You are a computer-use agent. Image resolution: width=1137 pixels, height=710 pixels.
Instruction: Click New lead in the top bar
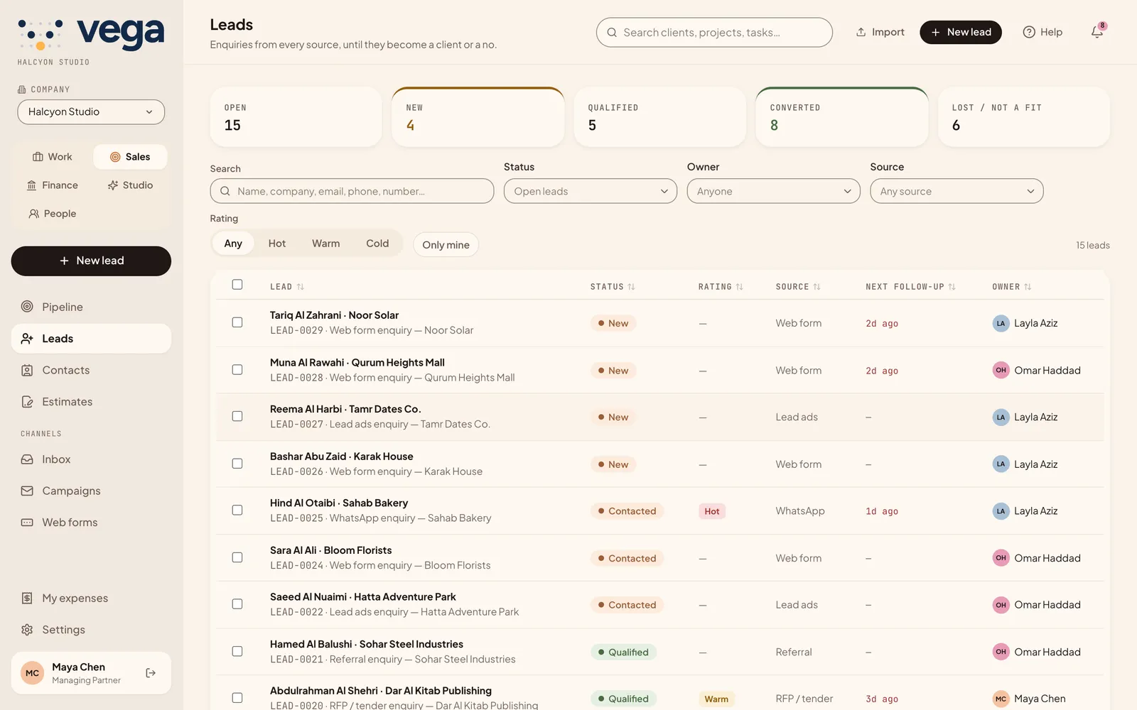(x=961, y=32)
